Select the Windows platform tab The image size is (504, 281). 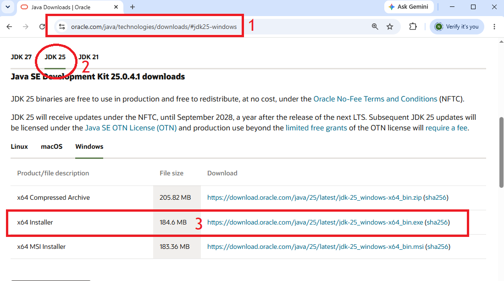coord(89,146)
